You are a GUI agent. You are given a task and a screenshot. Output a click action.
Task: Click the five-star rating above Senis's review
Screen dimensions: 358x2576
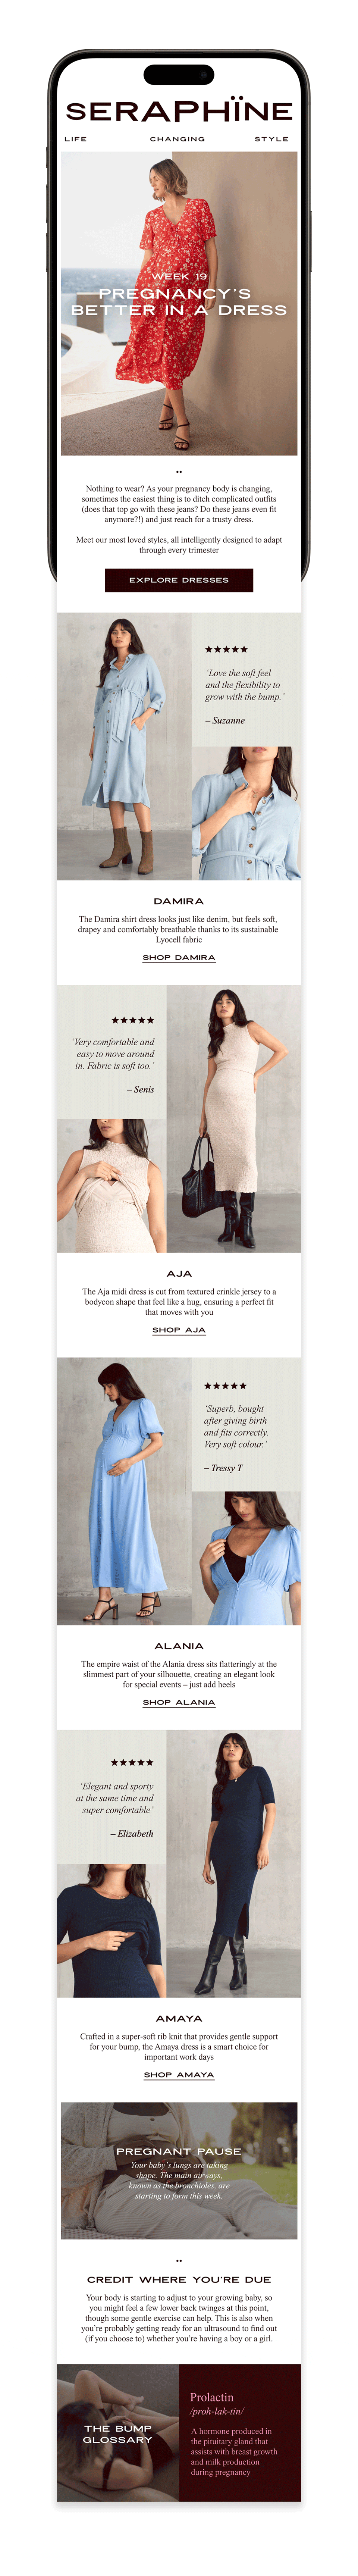133,1020
